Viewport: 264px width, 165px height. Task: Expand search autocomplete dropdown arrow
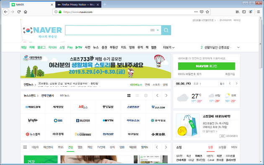(x=158, y=30)
